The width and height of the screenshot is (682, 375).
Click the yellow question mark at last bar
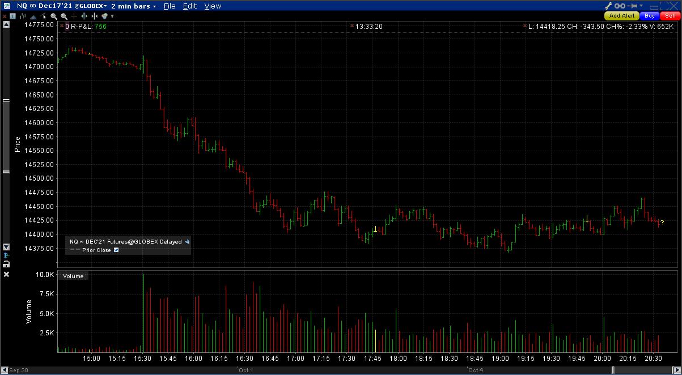(x=662, y=222)
